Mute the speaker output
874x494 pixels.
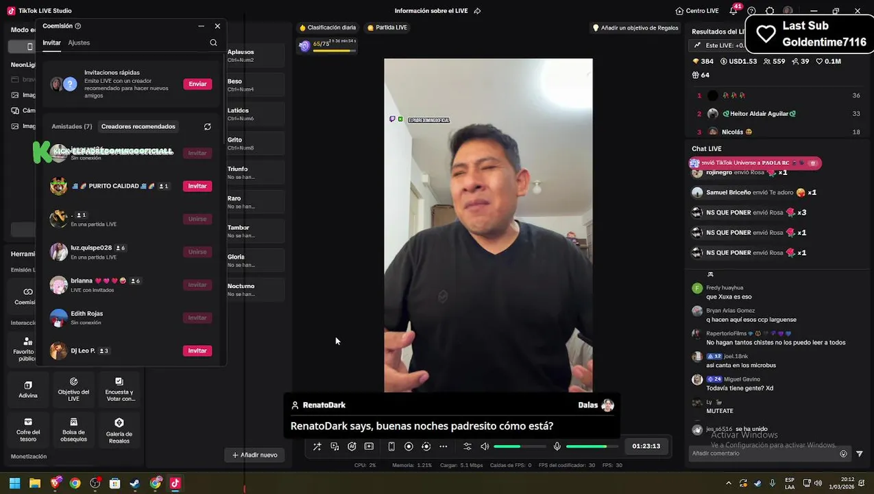[485, 447]
